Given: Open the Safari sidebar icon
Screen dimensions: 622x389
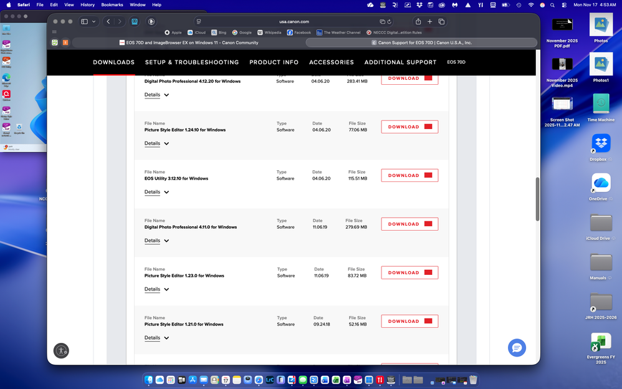Looking at the screenshot, I should (x=84, y=21).
